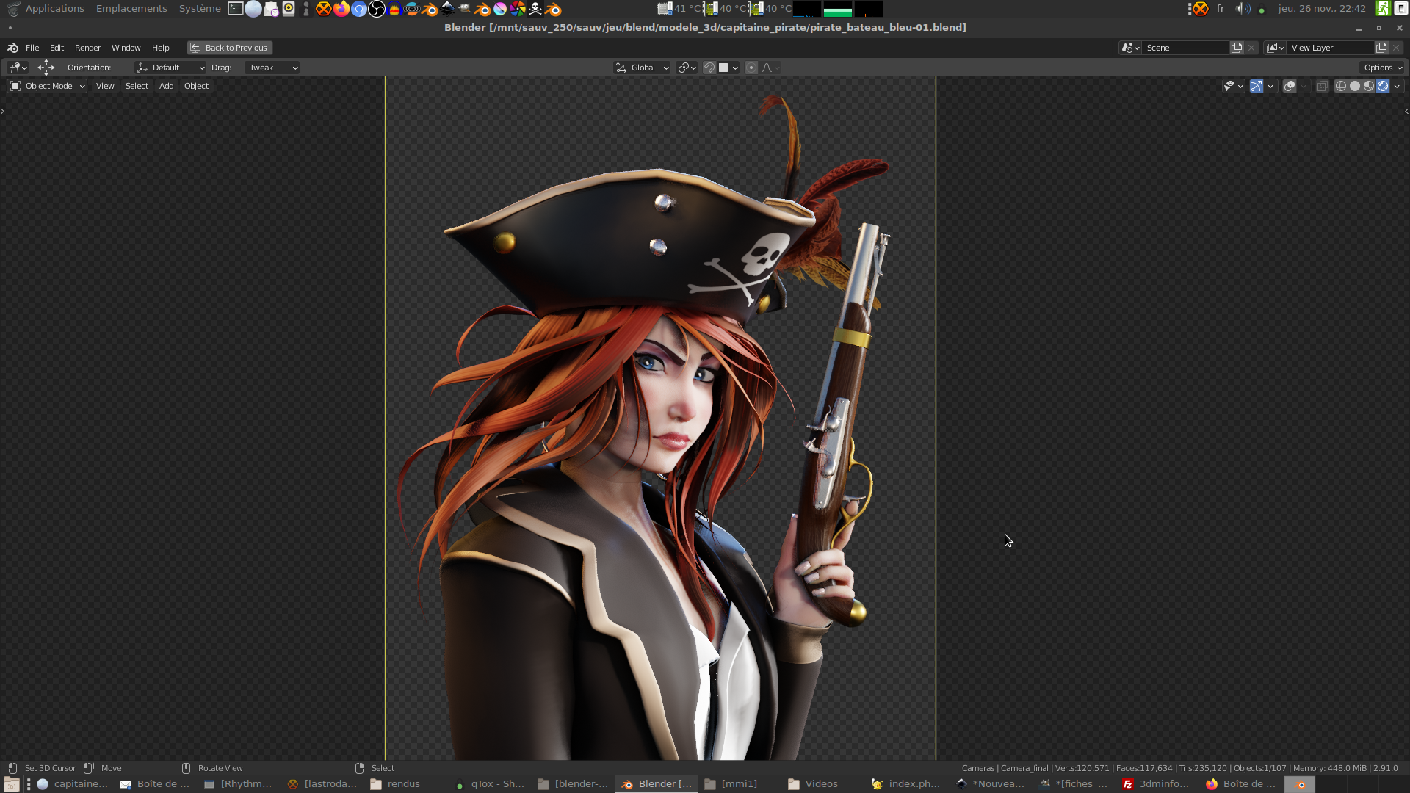Open the Drag Tweak dropdown

pos(272,68)
